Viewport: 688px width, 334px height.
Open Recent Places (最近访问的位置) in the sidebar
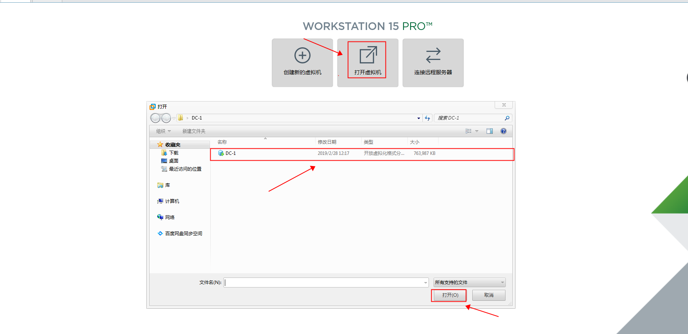[x=181, y=169]
